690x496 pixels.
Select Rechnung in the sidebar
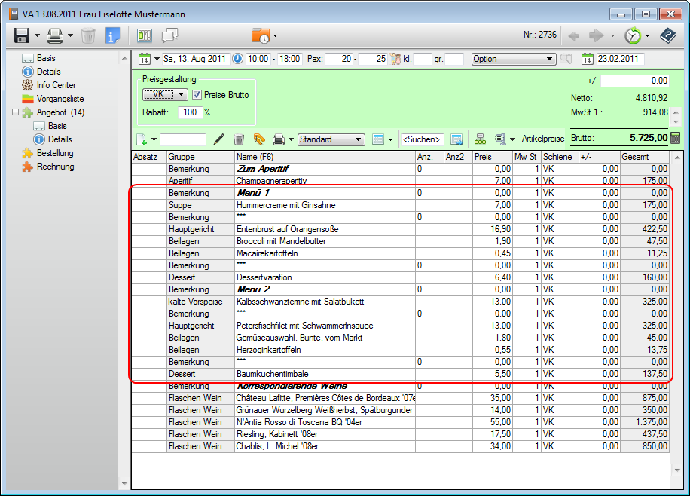[x=56, y=167]
